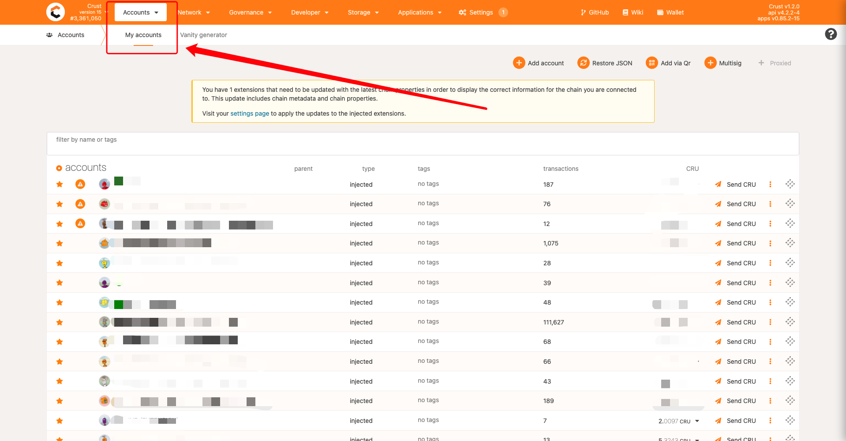Open the Applications dropdown menu
The image size is (846, 441).
point(419,12)
